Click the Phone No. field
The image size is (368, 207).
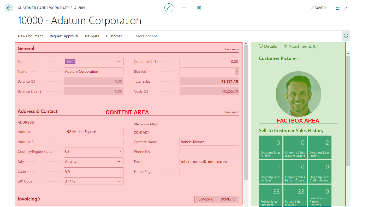pyautogui.click(x=209, y=152)
